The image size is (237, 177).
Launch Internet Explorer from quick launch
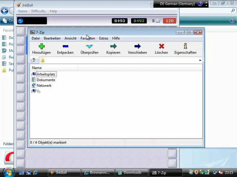(x=36, y=173)
